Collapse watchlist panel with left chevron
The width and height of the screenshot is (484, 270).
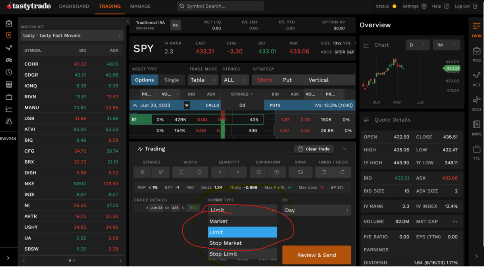point(128,21)
